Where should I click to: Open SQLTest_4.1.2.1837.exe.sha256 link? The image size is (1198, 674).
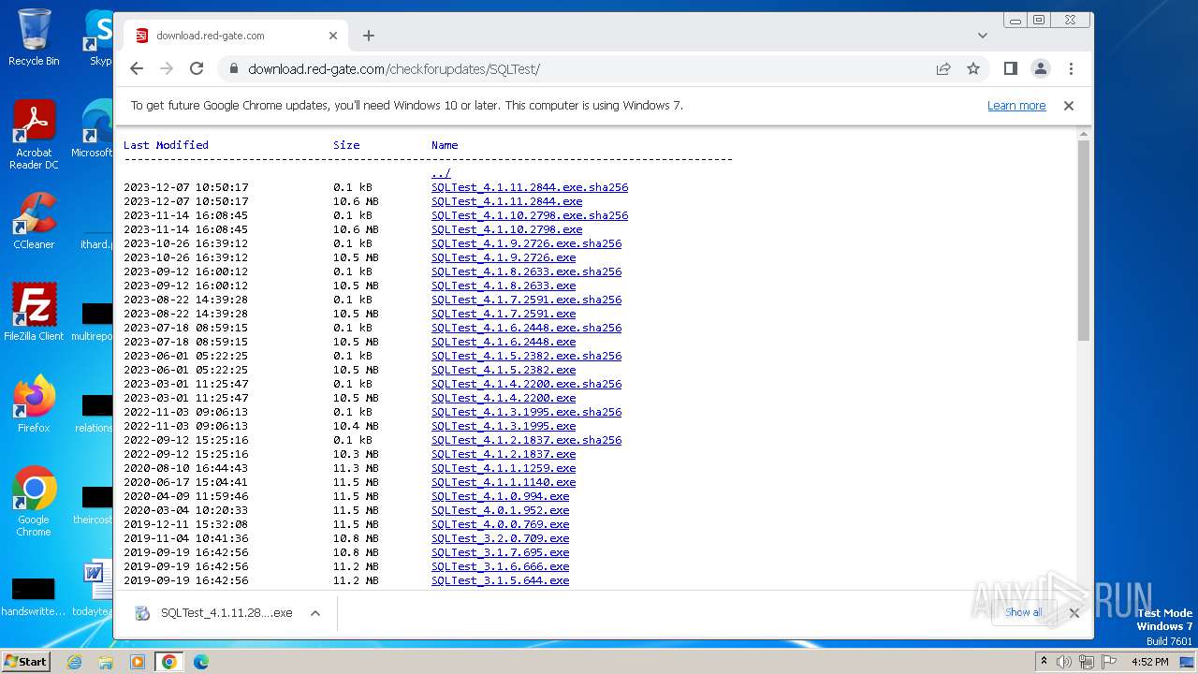coord(526,440)
